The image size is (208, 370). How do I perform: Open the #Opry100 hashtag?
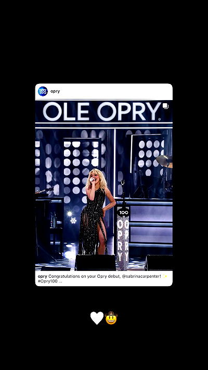47,281
